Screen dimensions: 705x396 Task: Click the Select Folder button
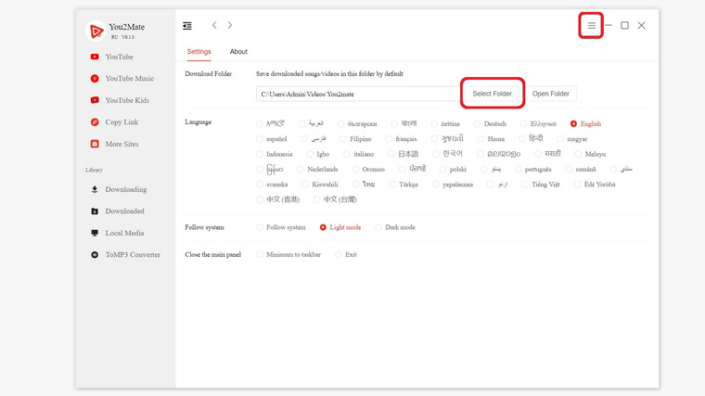pos(492,94)
